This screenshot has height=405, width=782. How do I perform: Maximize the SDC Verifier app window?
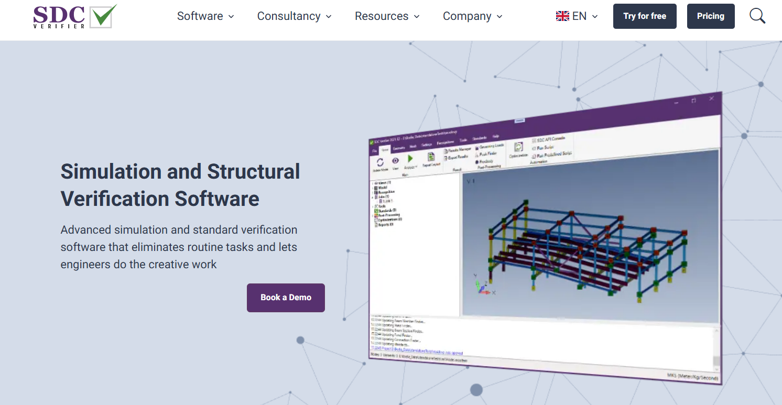coord(693,100)
